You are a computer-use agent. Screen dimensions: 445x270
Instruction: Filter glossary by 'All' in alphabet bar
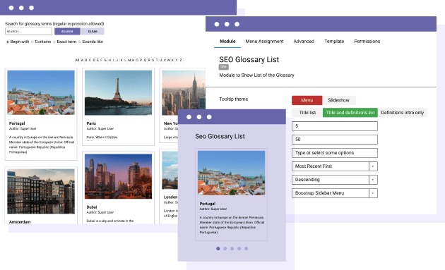77,60
